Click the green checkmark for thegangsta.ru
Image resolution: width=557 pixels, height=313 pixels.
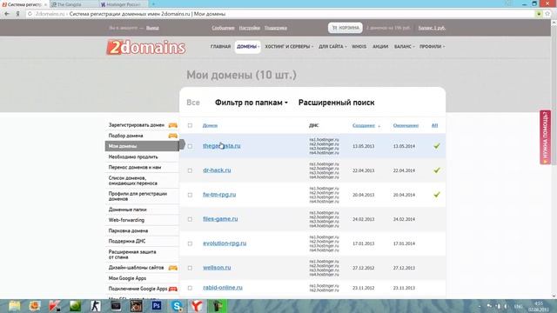click(437, 146)
